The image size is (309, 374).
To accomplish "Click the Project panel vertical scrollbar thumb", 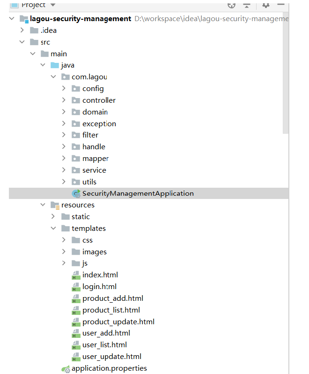I will tap(286, 73).
